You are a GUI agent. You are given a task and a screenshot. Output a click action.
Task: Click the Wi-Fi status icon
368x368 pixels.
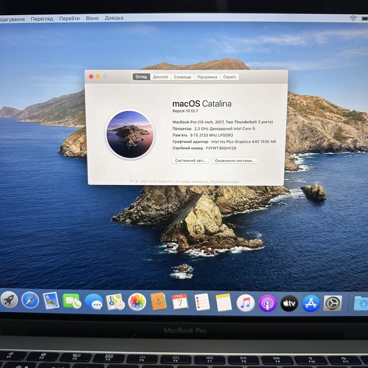click(x=353, y=18)
